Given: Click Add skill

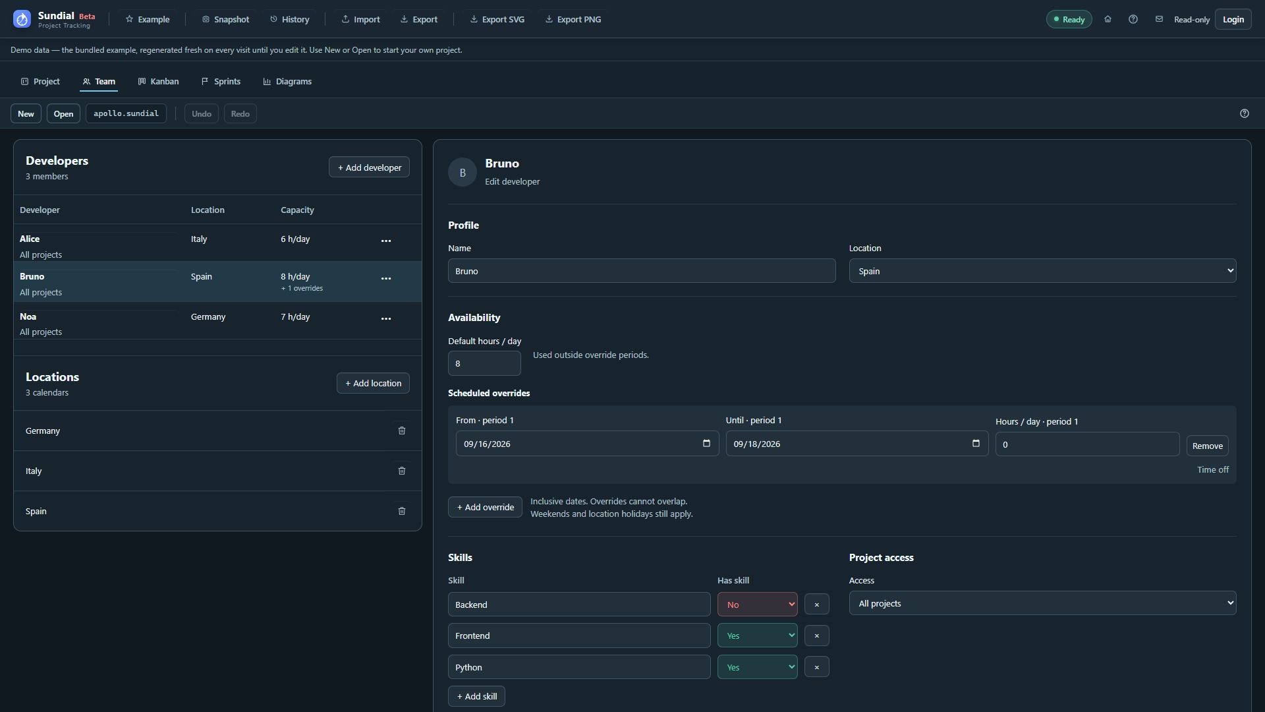Looking at the screenshot, I should coord(476,696).
